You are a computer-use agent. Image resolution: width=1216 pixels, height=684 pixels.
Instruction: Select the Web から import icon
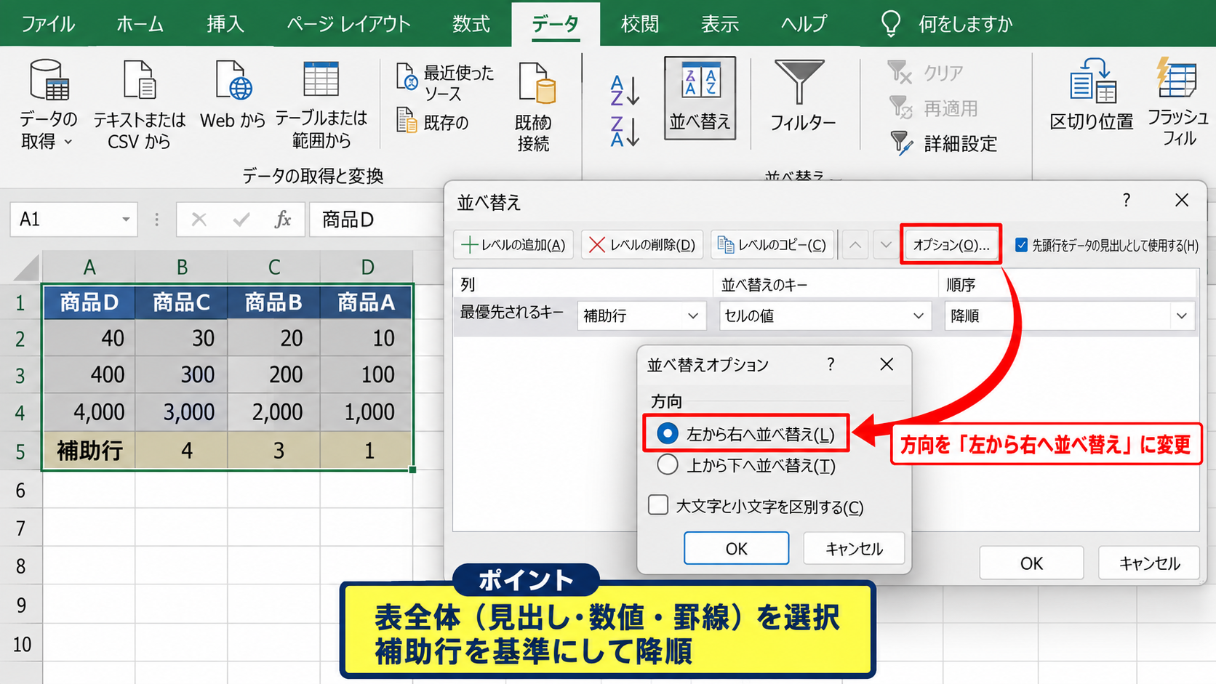[233, 80]
